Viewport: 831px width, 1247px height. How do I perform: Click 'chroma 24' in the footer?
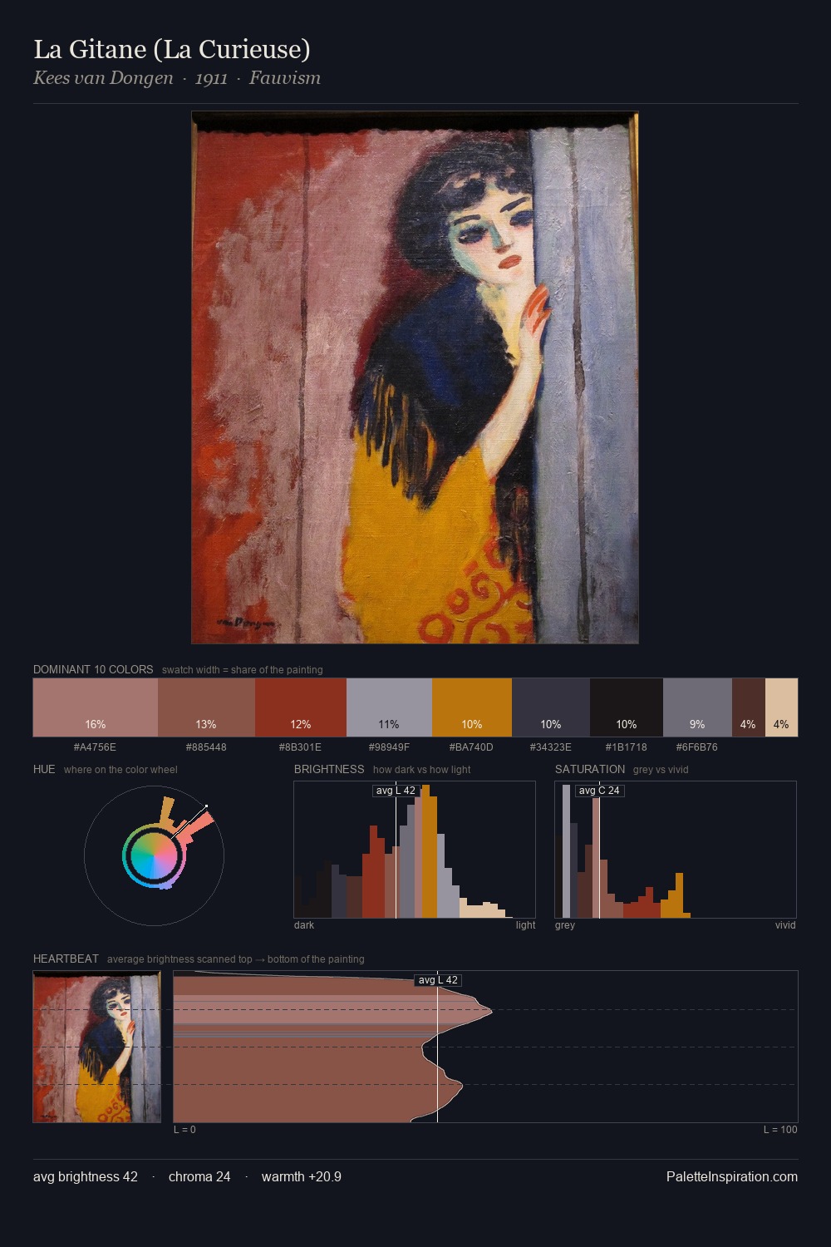[199, 1176]
